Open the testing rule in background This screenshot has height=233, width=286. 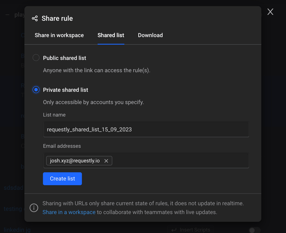tap(12, 209)
